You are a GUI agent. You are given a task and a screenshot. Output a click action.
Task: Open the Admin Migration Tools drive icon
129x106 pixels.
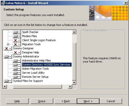point(17,69)
